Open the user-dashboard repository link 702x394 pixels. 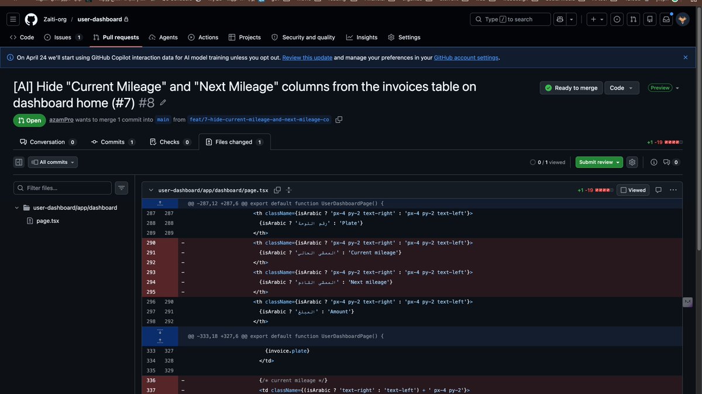click(x=99, y=19)
